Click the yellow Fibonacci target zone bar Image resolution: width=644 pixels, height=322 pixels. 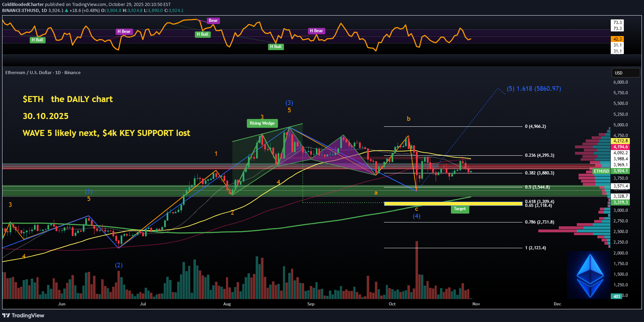(x=453, y=203)
